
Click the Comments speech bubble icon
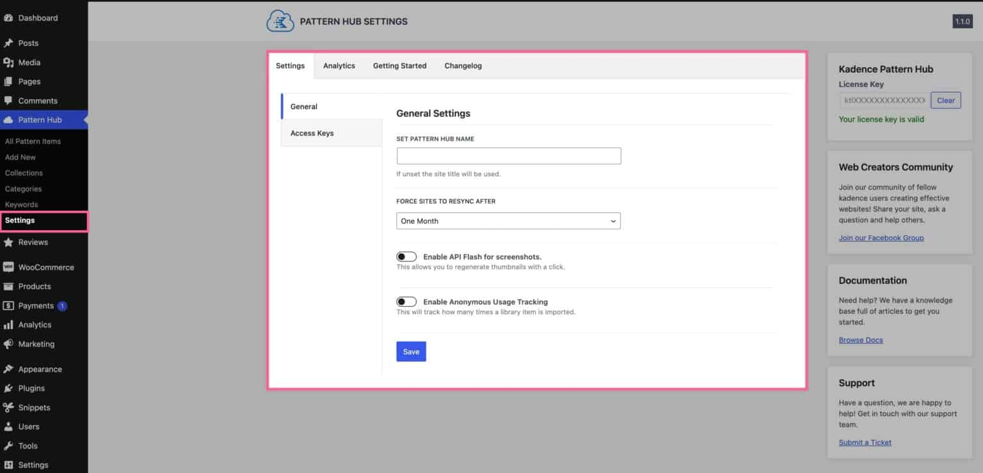[8, 101]
